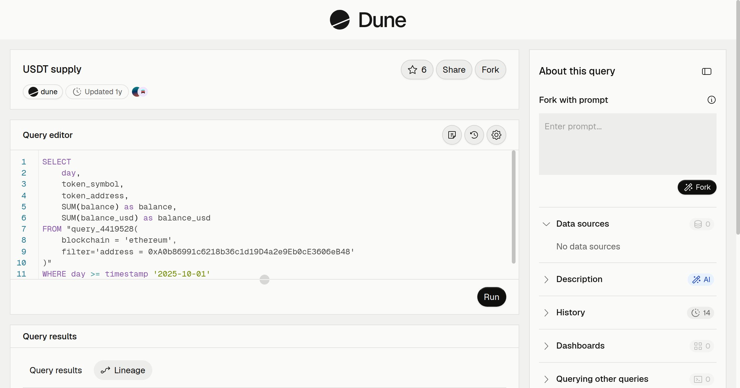Run the query
Image resolution: width=740 pixels, height=388 pixels.
[x=491, y=297]
